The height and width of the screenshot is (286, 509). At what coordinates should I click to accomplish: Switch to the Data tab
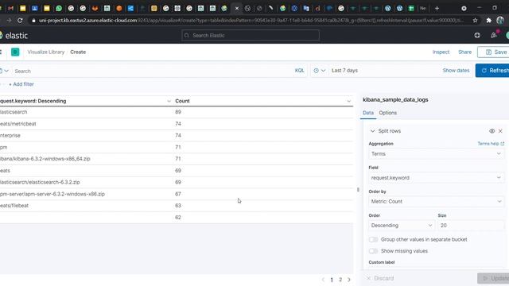[367, 113]
